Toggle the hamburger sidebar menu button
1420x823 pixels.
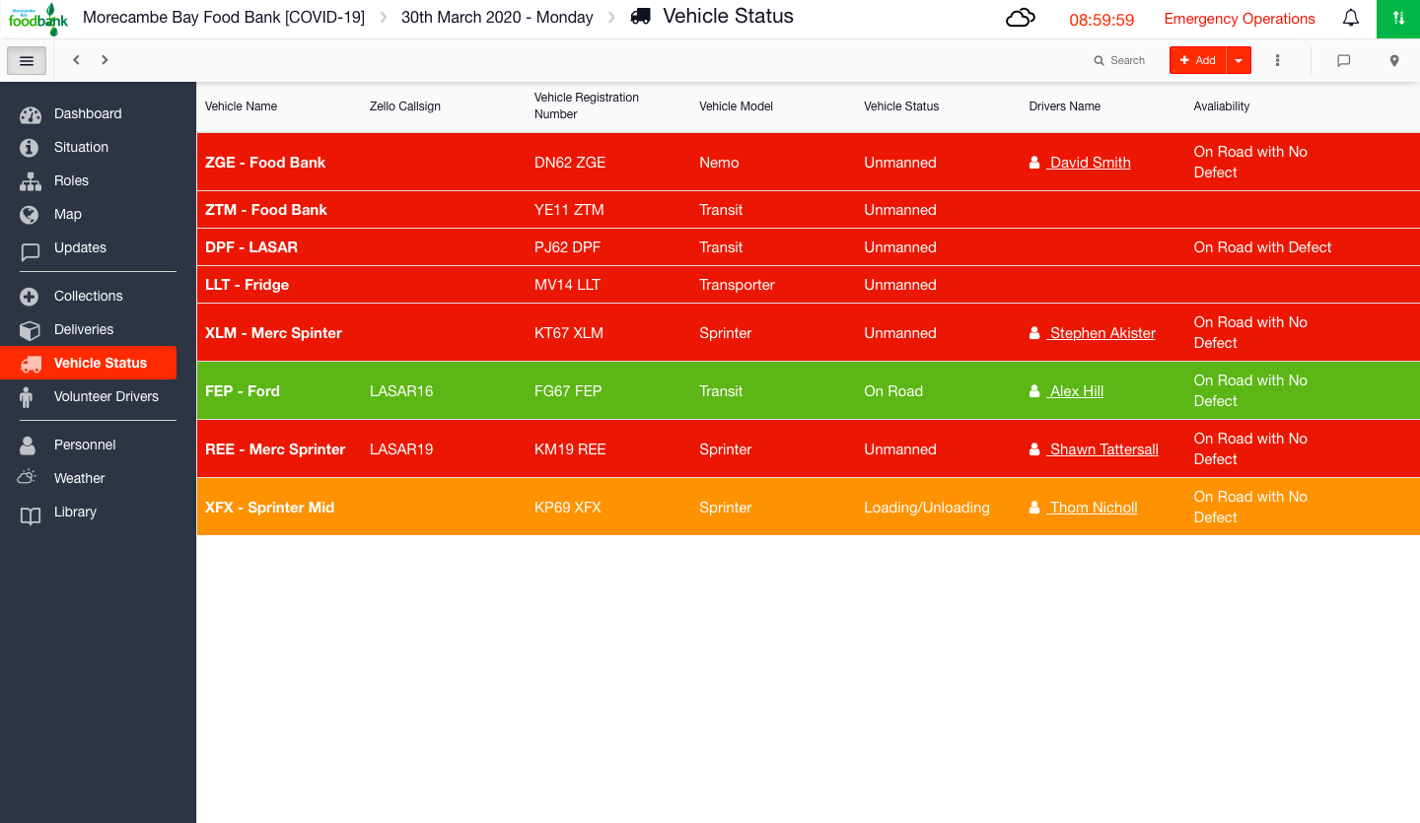point(27,60)
